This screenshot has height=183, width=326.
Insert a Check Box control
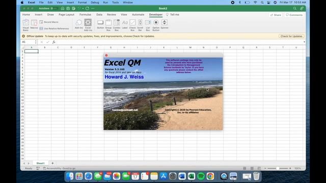click(132, 25)
